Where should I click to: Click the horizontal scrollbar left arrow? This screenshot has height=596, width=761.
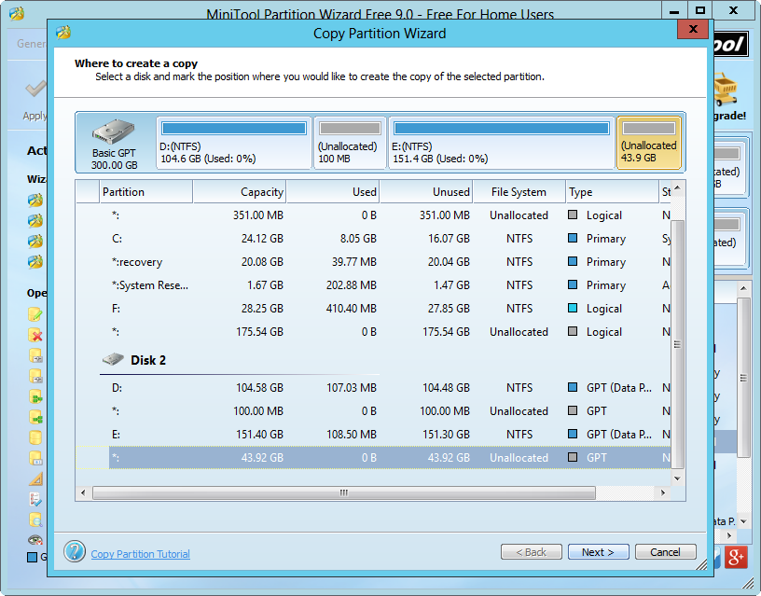point(83,493)
